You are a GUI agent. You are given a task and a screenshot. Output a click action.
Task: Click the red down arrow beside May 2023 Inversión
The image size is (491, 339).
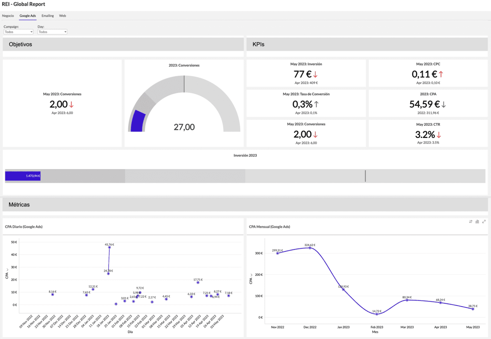point(315,74)
